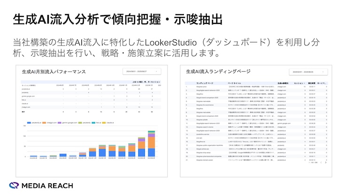Viewport: 348px width, 195px height.
Task: Go to previous page of landing page table
Action: point(321,163)
